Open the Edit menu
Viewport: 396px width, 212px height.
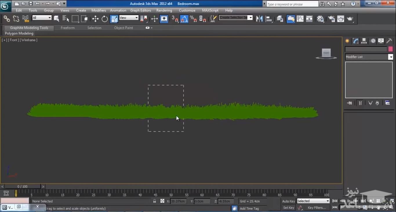click(x=19, y=10)
